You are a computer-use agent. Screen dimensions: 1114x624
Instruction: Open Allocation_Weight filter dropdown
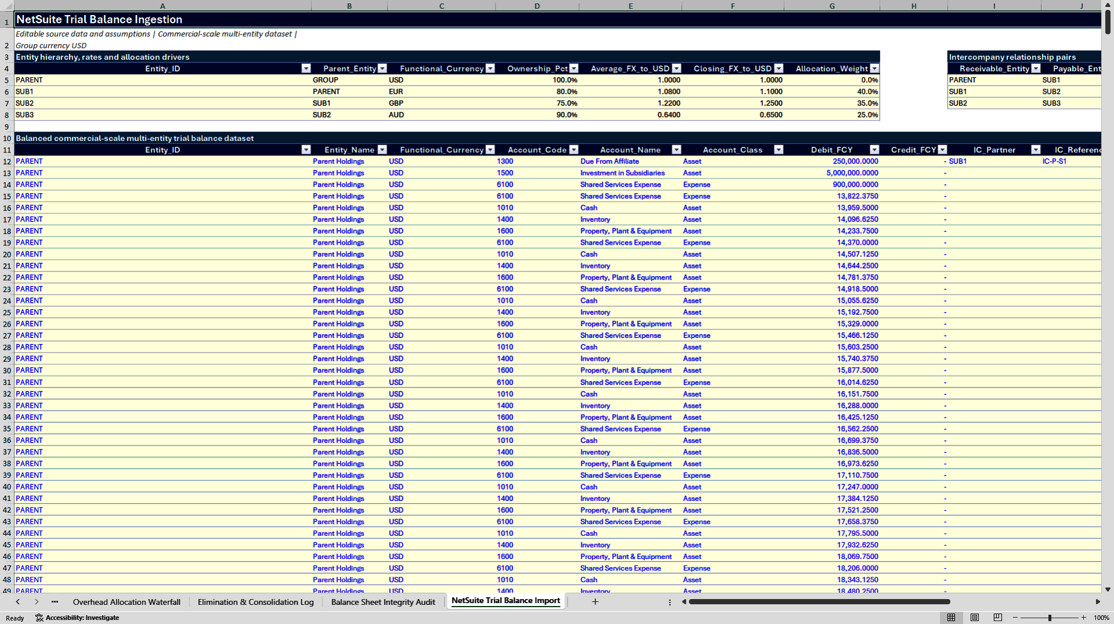874,68
